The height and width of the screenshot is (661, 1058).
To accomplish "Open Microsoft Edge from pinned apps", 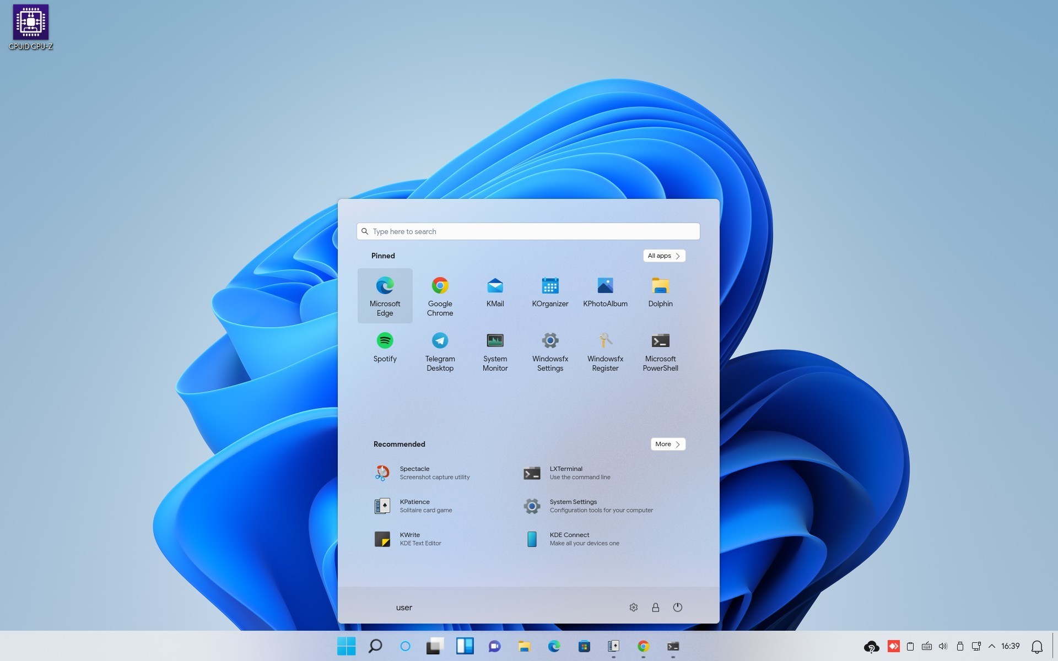I will coord(385,296).
